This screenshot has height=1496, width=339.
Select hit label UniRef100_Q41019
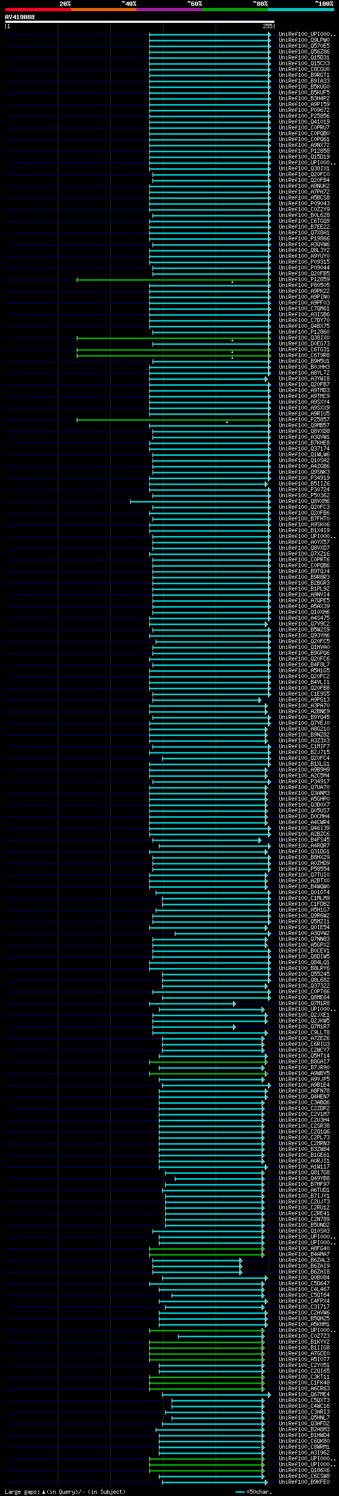(x=304, y=122)
